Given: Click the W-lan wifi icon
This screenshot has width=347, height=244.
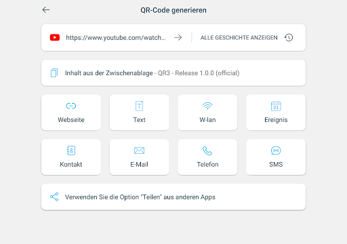Looking at the screenshot, I should tap(207, 106).
